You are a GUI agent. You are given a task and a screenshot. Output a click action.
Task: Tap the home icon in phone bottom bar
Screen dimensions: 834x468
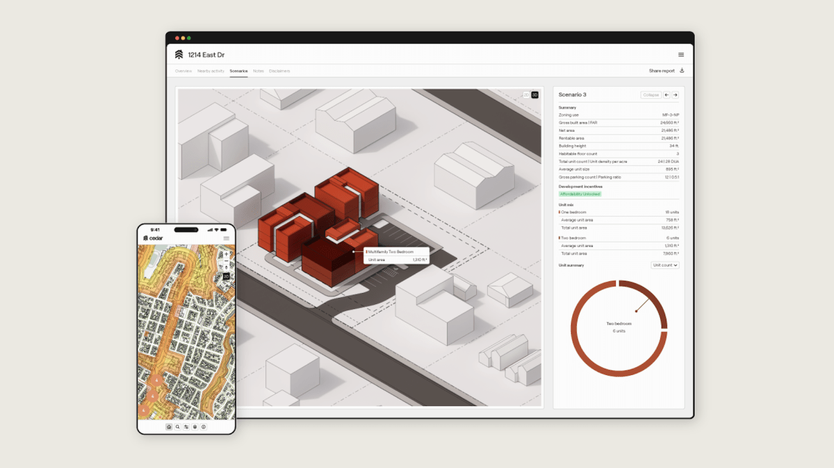pos(169,427)
